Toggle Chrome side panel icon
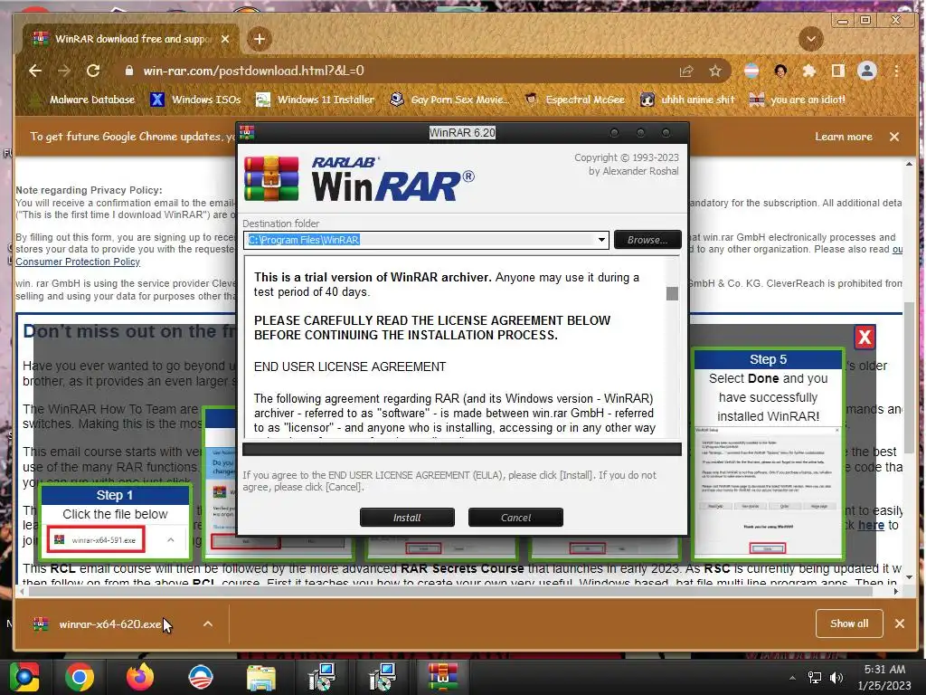 [837, 71]
